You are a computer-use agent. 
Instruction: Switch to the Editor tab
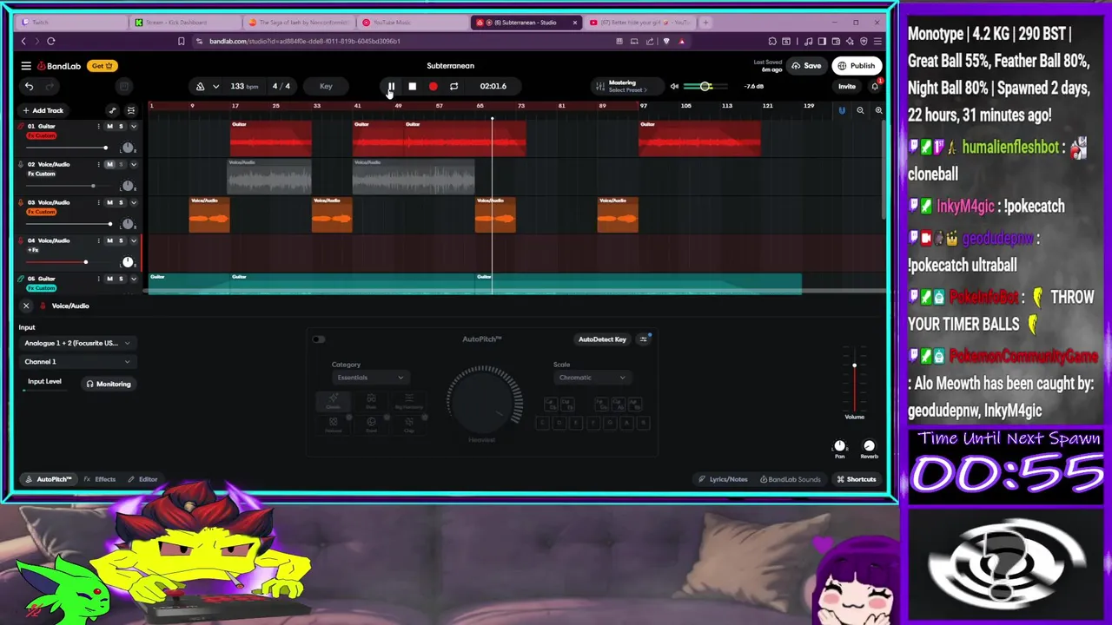(142, 479)
